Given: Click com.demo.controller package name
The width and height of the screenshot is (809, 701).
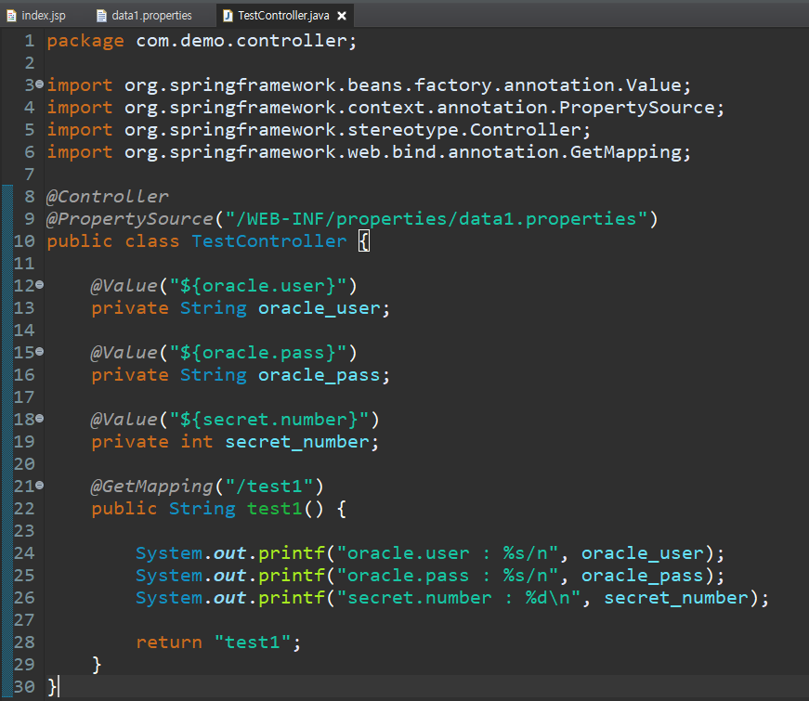Looking at the screenshot, I should coord(241,40).
